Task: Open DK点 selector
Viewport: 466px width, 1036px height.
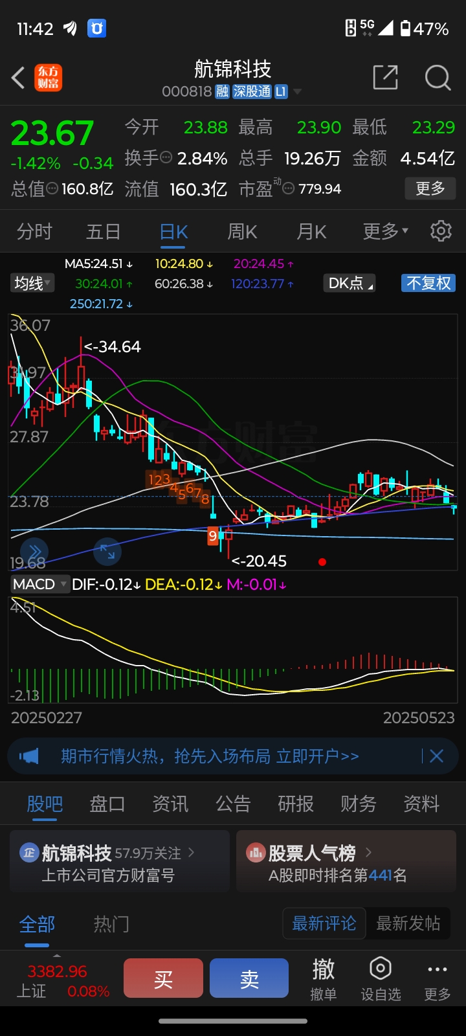Action: pyautogui.click(x=350, y=284)
